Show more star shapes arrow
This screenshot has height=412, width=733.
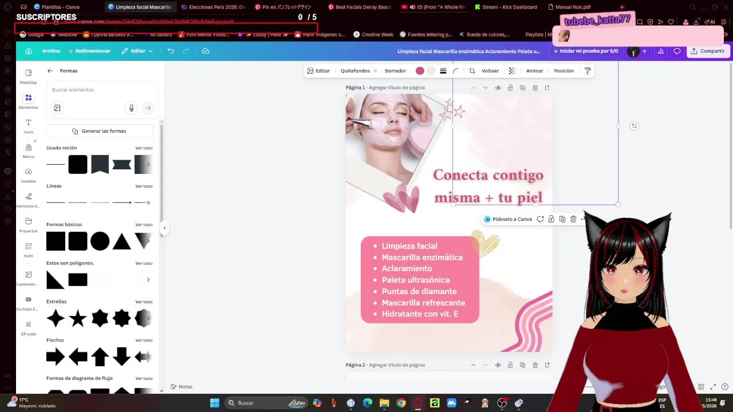pyautogui.click(x=148, y=318)
